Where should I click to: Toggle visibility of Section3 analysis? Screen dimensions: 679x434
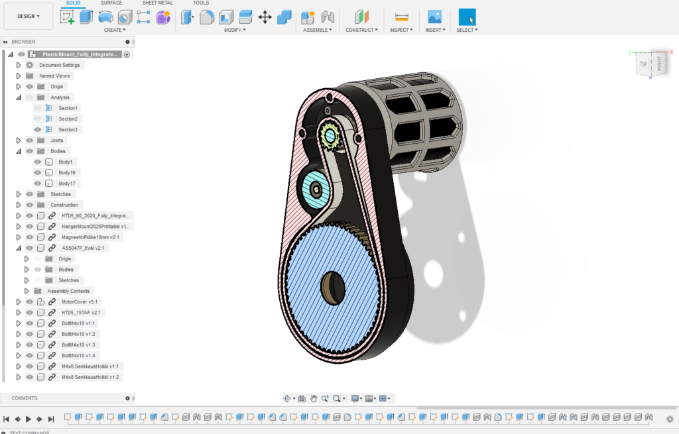pos(37,129)
